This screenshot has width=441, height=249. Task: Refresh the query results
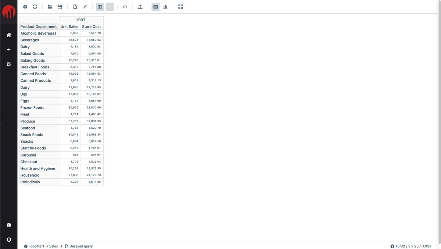coord(35,7)
